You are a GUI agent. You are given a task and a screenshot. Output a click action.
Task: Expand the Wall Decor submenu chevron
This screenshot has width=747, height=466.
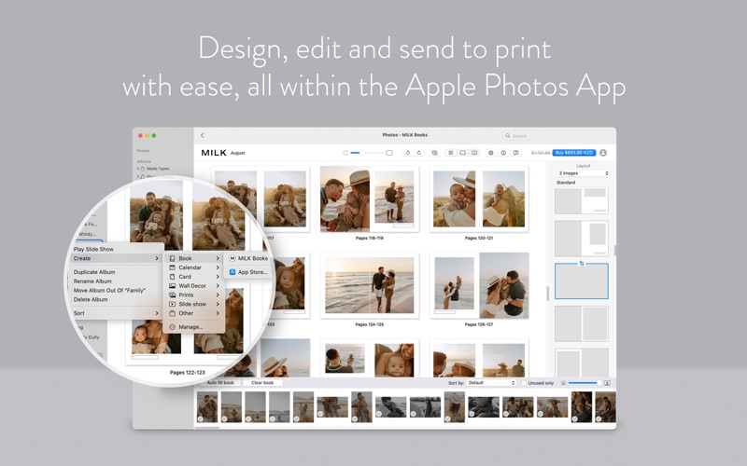218,286
